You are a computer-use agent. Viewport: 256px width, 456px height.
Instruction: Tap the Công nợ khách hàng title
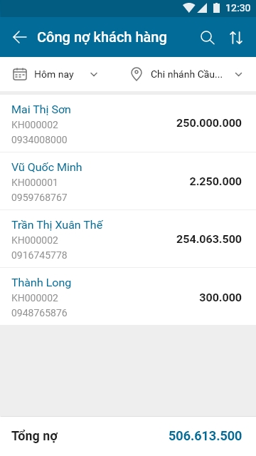pyautogui.click(x=102, y=38)
